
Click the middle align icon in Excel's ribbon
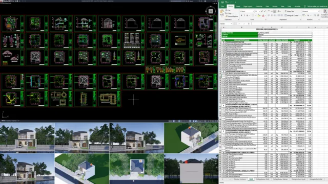tap(272, 11)
